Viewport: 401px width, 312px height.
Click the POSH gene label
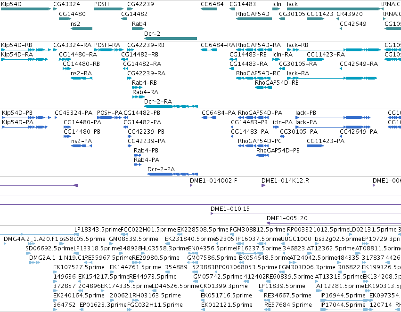pos(101,4)
